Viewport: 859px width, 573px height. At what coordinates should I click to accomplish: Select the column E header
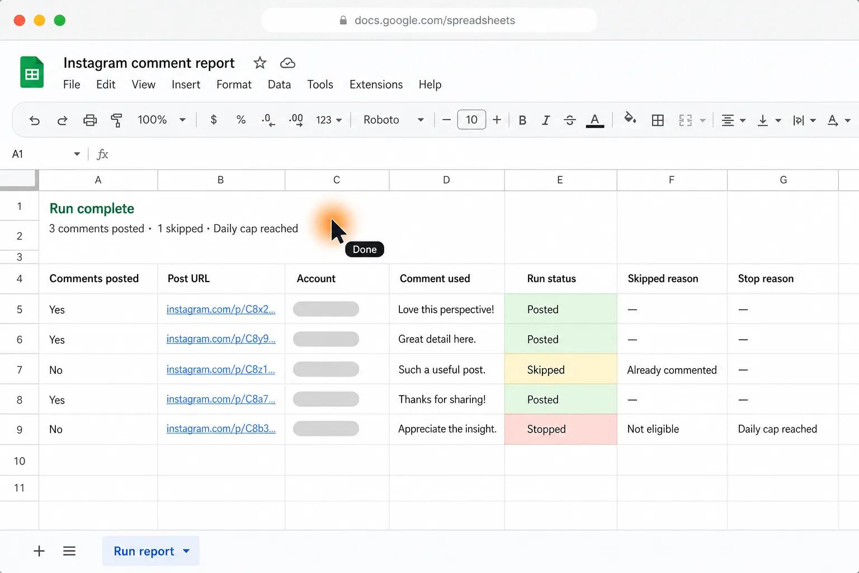click(560, 180)
